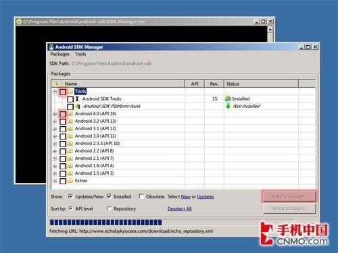338x253 pixels.
Task: Expand Android 3.0 (API 11) group
Action: click(x=55, y=136)
